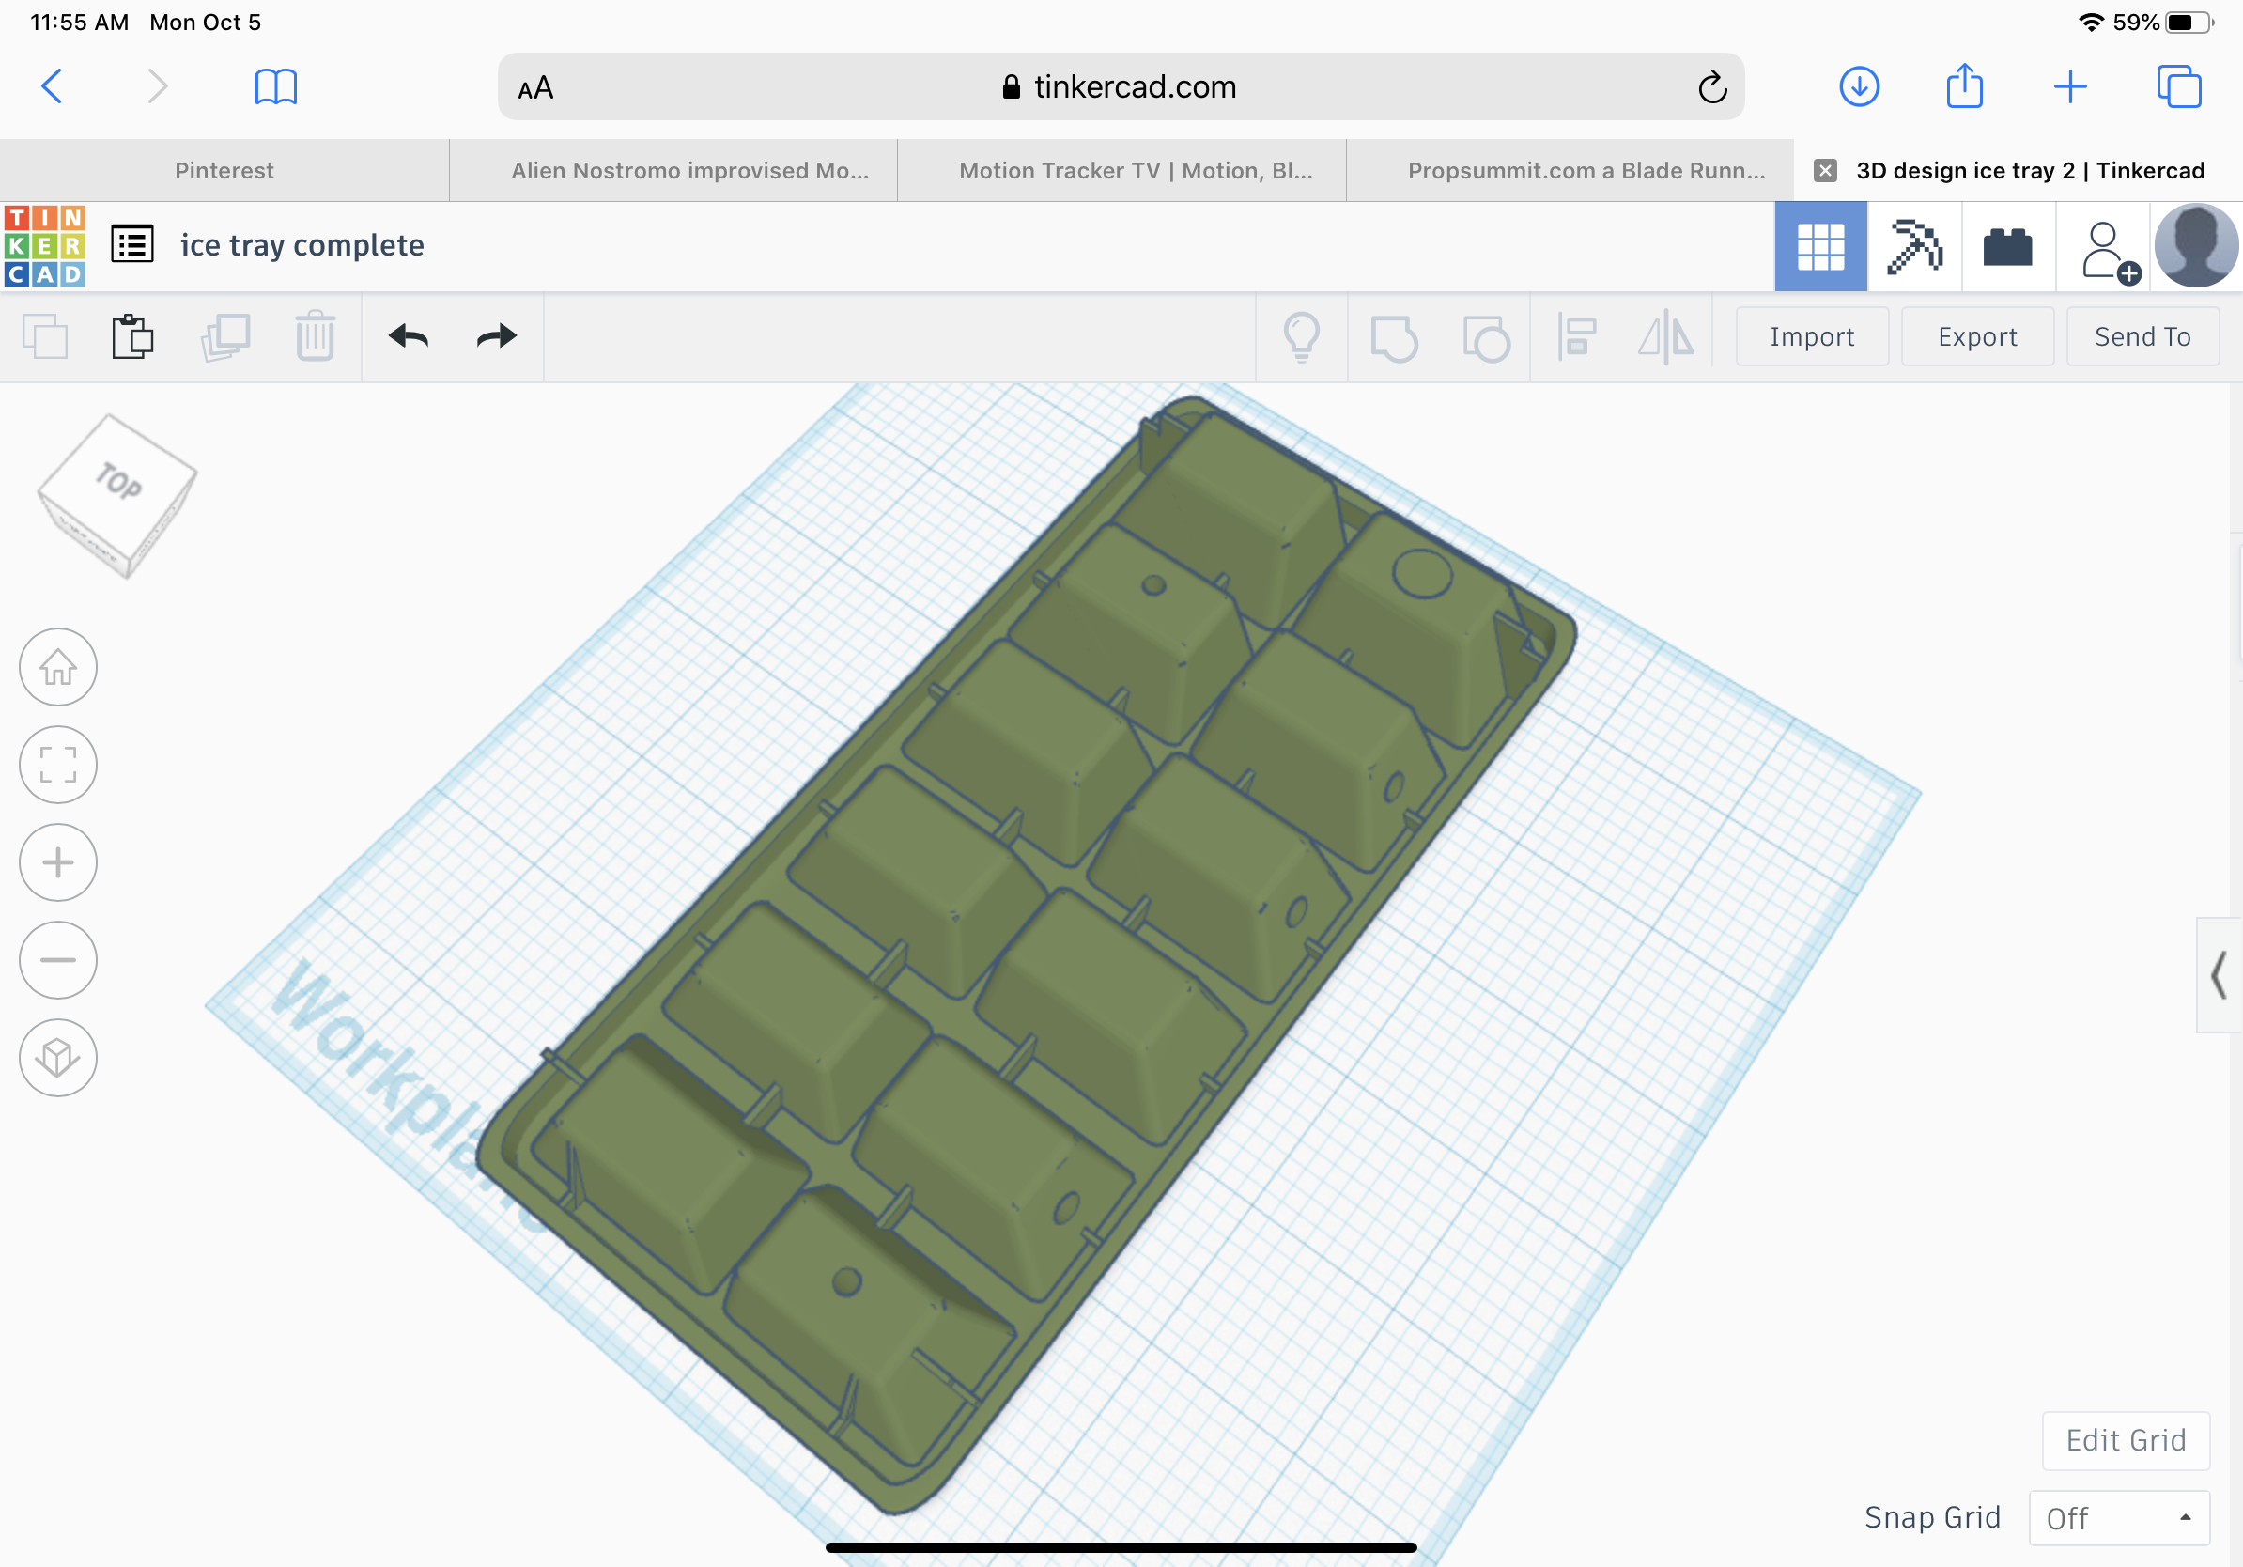Click the Ungroup shapes tool
2243x1567 pixels.
(x=1486, y=338)
